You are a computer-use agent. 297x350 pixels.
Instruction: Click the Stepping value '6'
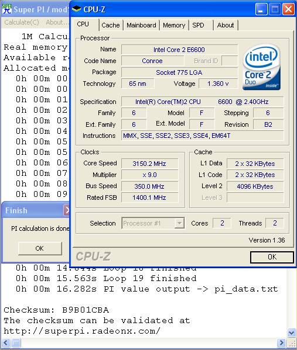click(x=268, y=113)
